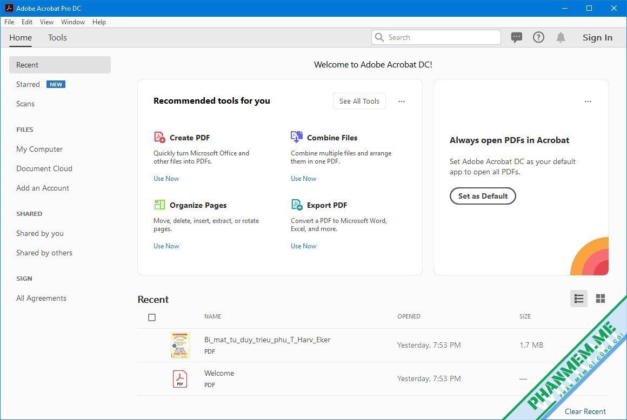
Task: Open the File menu
Action: click(9, 22)
